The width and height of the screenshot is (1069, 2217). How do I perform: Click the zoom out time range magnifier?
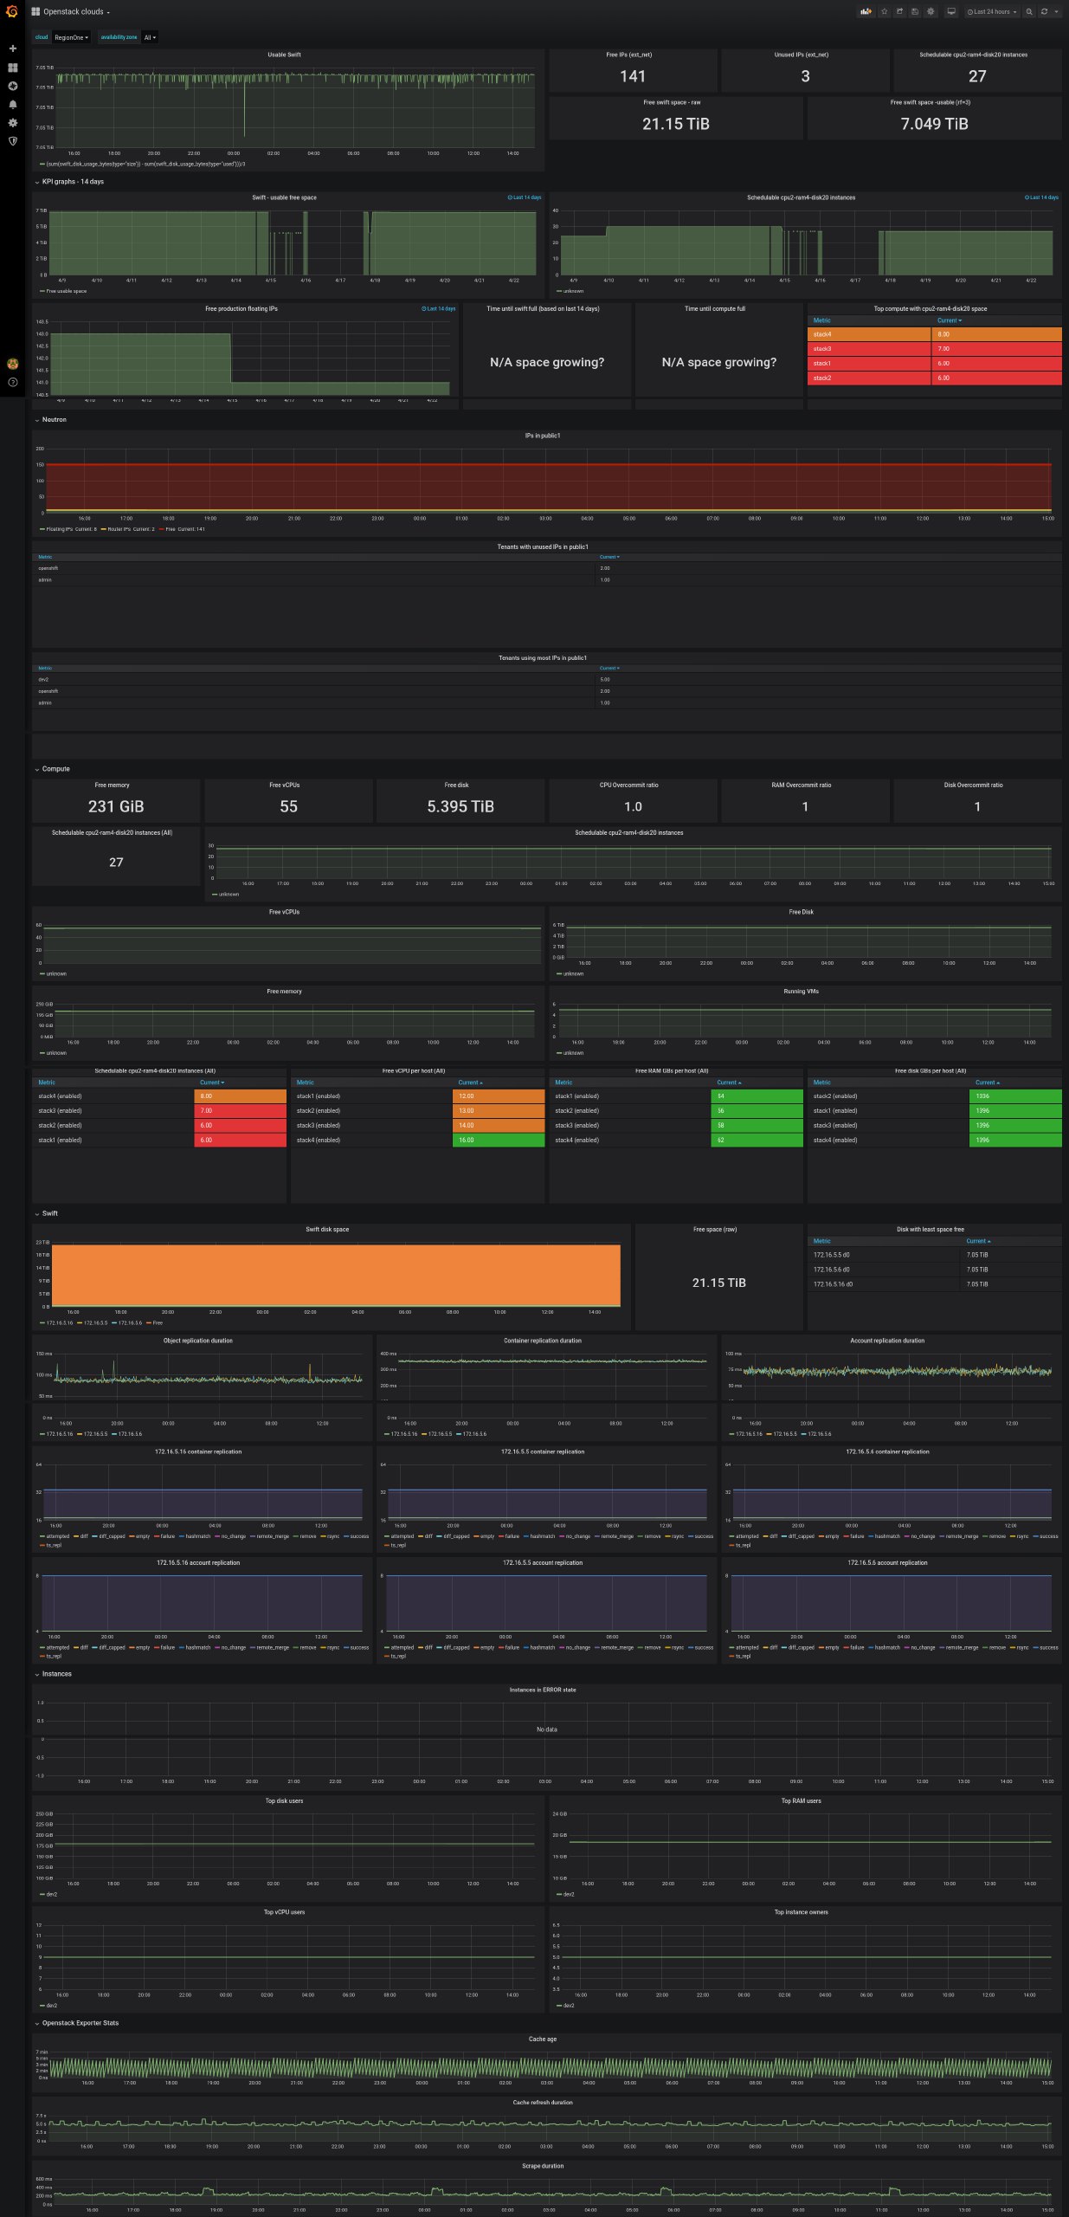[1029, 12]
